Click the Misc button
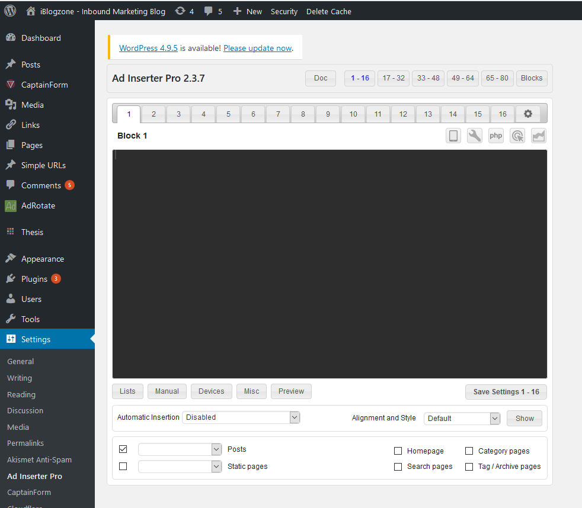Screen dimensions: 582x508 pos(252,391)
